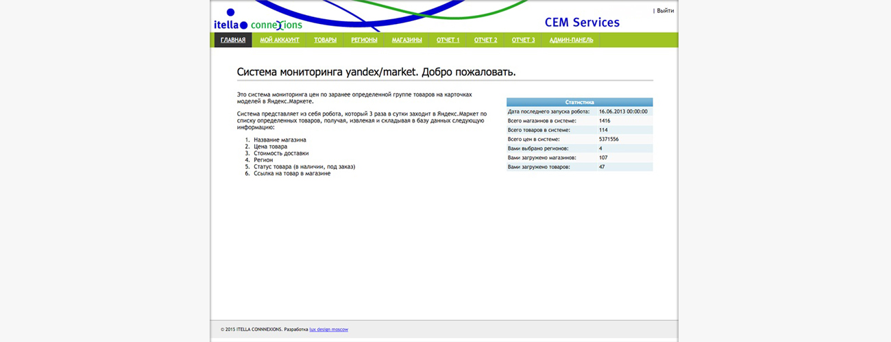Open the АДМИН-ПАНЕЛЬ page
Viewport: 891px width, 342px height.
pyautogui.click(x=571, y=40)
